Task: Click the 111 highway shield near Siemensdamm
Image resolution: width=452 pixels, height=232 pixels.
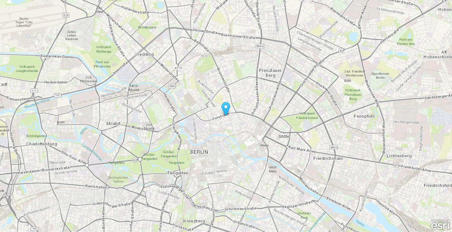Action: (34, 91)
